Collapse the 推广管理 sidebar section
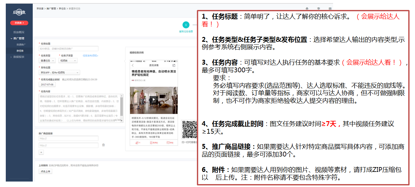415x187 pixels. click(x=19, y=39)
